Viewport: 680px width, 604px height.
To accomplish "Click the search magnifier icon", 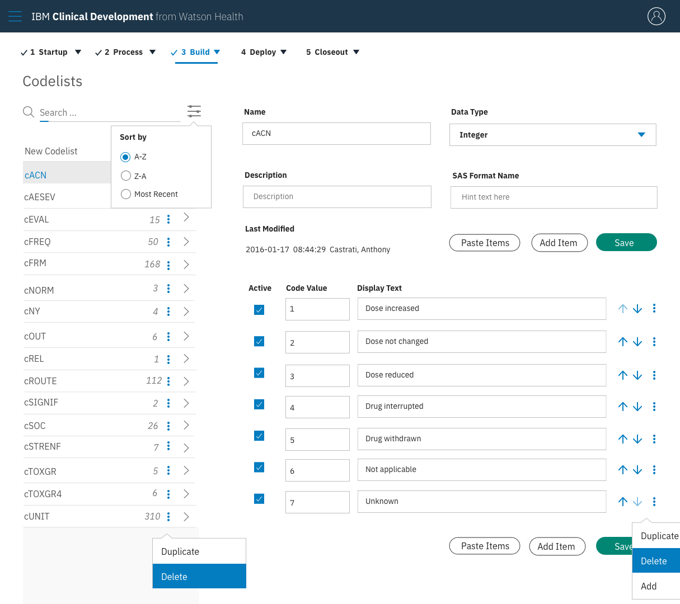I will (29, 112).
